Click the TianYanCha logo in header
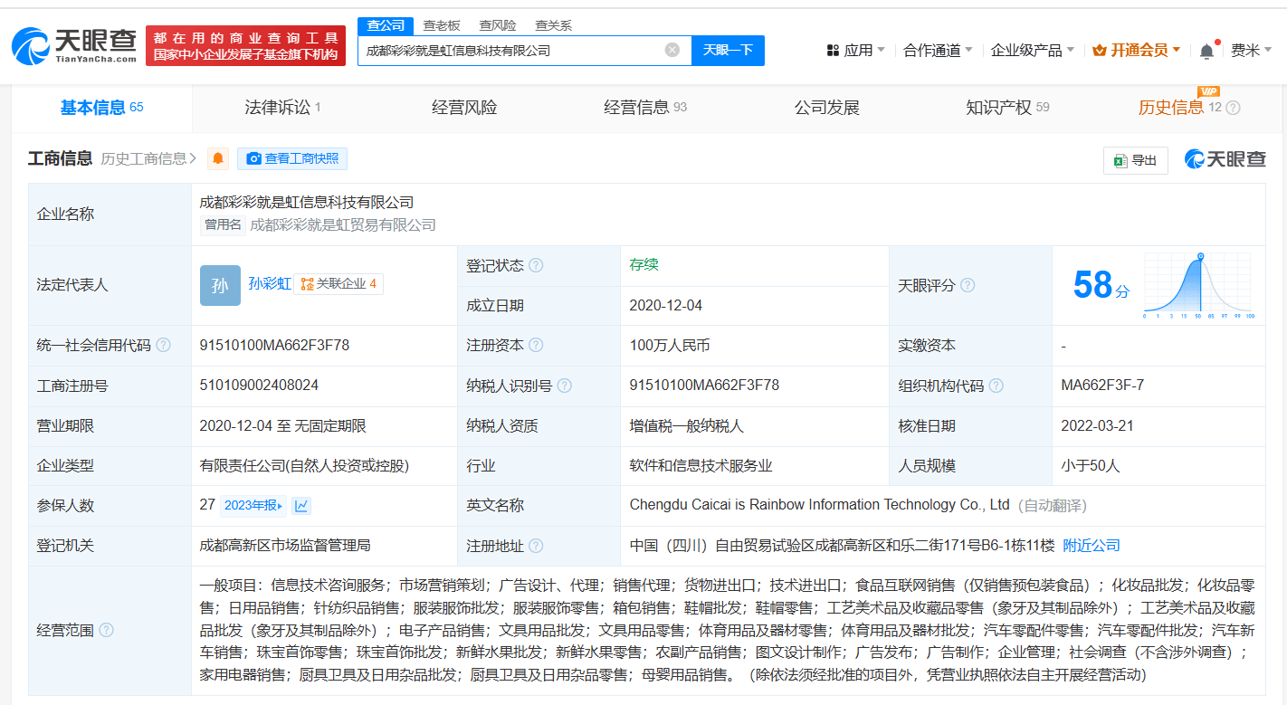This screenshot has width=1287, height=705. (75, 45)
